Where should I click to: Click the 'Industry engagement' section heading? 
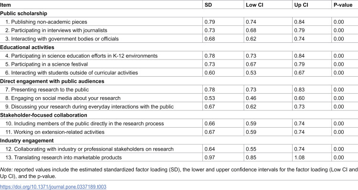pos(27,140)
